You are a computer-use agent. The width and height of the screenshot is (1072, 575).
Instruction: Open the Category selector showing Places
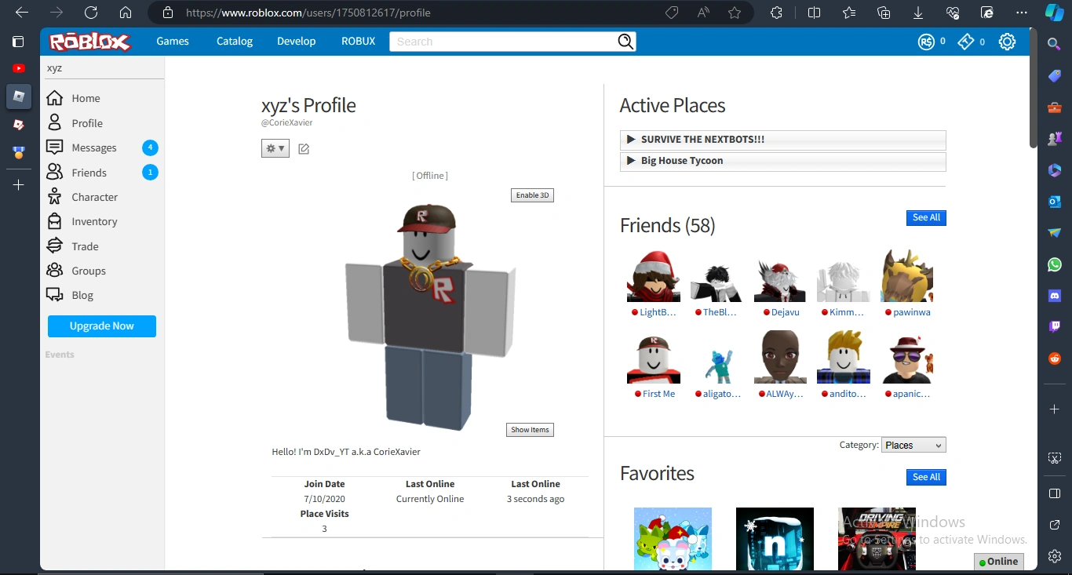click(x=913, y=445)
